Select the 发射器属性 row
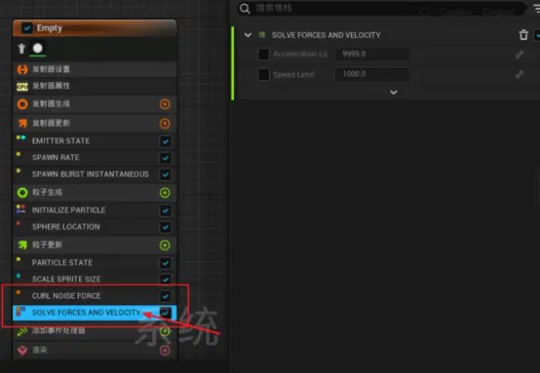Image resolution: width=540 pixels, height=373 pixels. coord(95,86)
